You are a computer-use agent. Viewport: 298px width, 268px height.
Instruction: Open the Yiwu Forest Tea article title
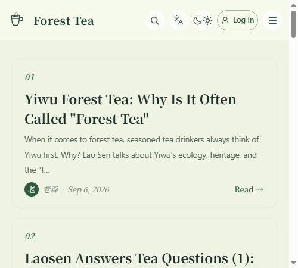131,109
